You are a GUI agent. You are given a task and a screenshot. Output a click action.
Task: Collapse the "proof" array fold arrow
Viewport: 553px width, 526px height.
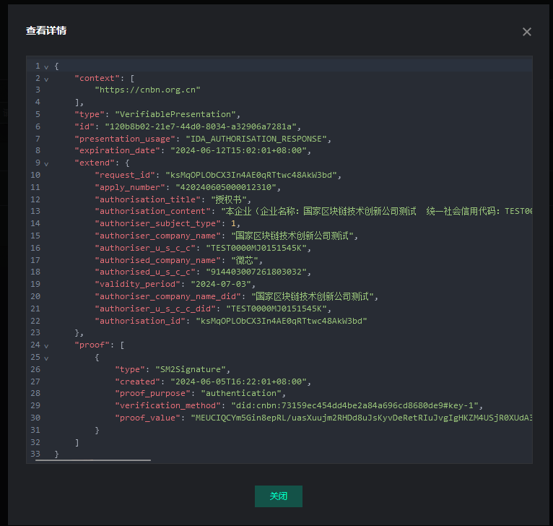click(x=46, y=345)
